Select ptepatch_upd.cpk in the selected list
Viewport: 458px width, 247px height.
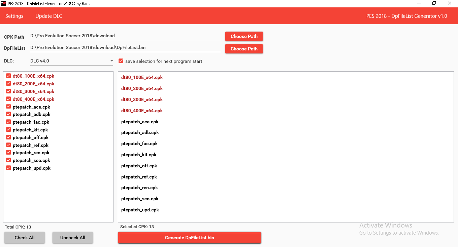(140, 210)
